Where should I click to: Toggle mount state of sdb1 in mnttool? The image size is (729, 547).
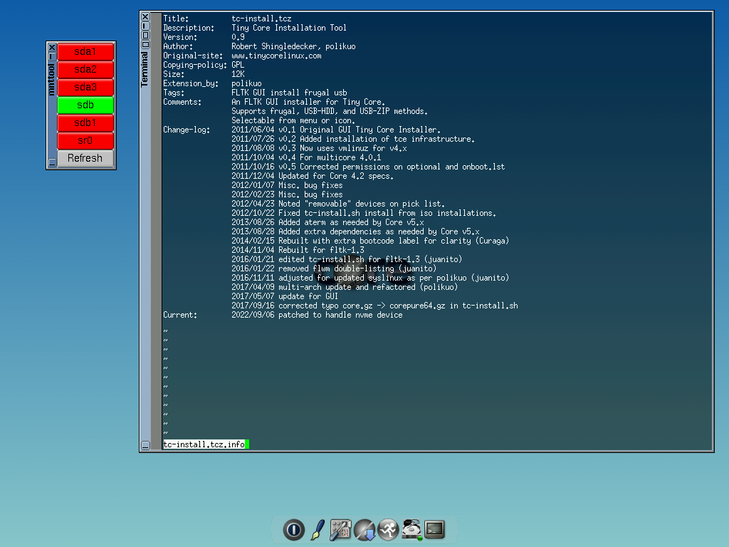pos(85,123)
